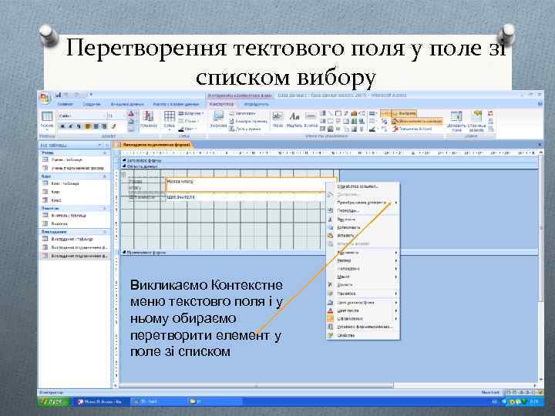Select the Кнопка button control tool
The width and height of the screenshot is (555, 416).
click(x=311, y=119)
